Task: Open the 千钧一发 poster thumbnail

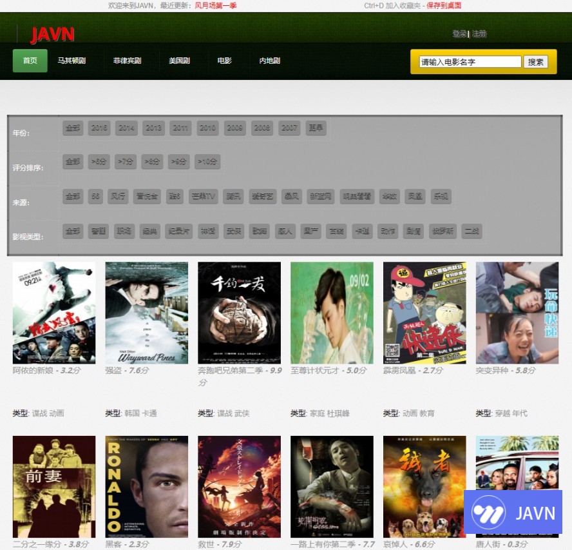Action: (x=240, y=313)
